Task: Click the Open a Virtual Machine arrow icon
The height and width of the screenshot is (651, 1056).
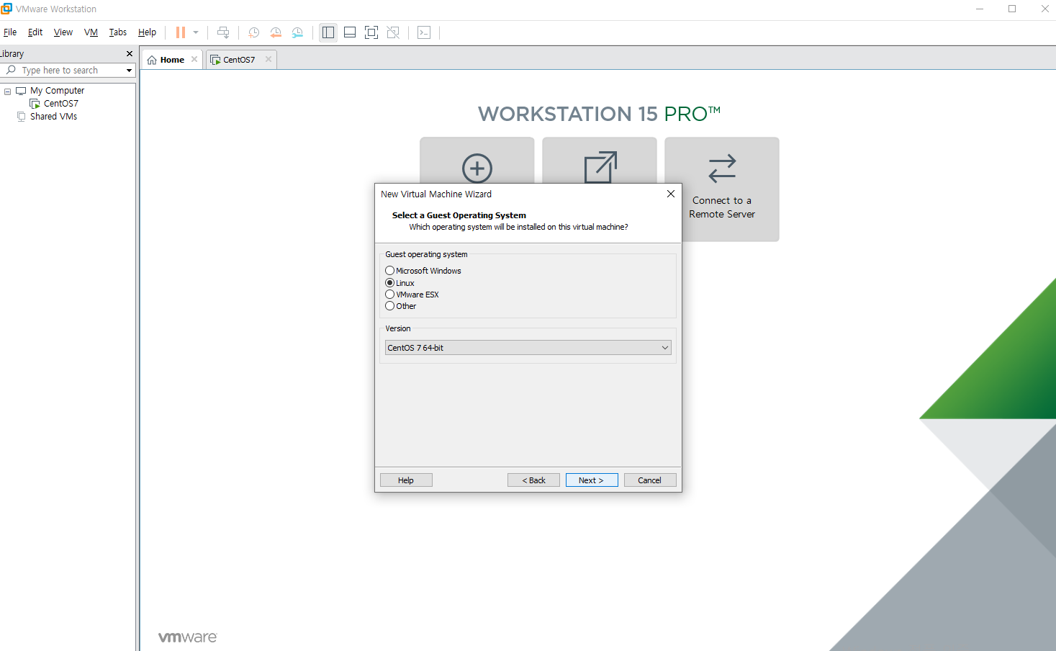Action: pyautogui.click(x=600, y=166)
